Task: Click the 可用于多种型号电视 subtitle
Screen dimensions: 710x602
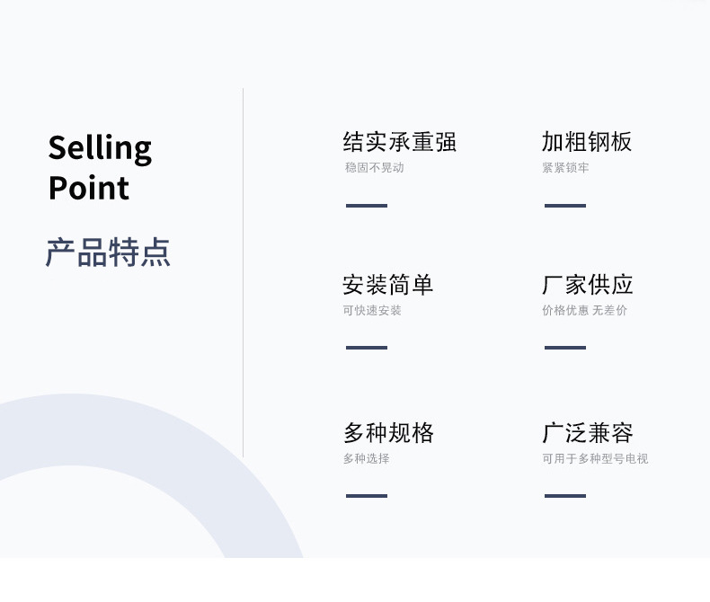Action: point(595,458)
